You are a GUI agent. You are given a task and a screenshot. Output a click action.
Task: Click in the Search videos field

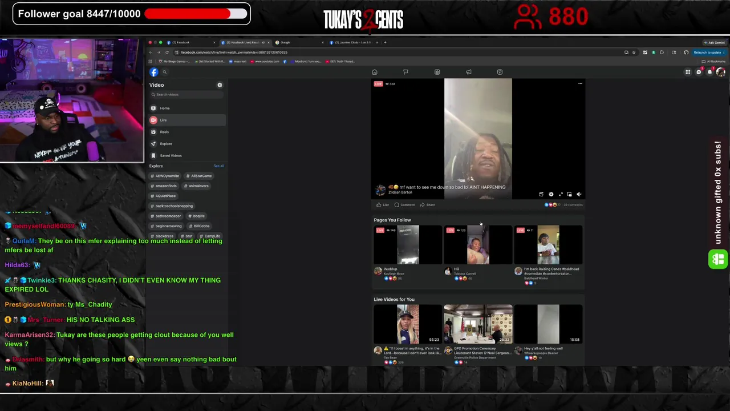(186, 95)
